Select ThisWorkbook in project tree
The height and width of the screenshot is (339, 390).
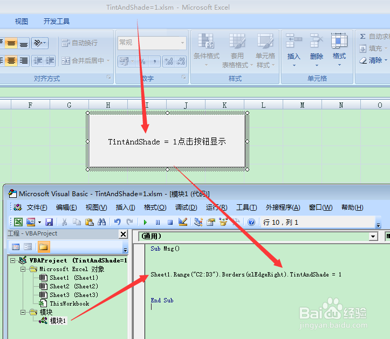pyautogui.click(x=64, y=303)
